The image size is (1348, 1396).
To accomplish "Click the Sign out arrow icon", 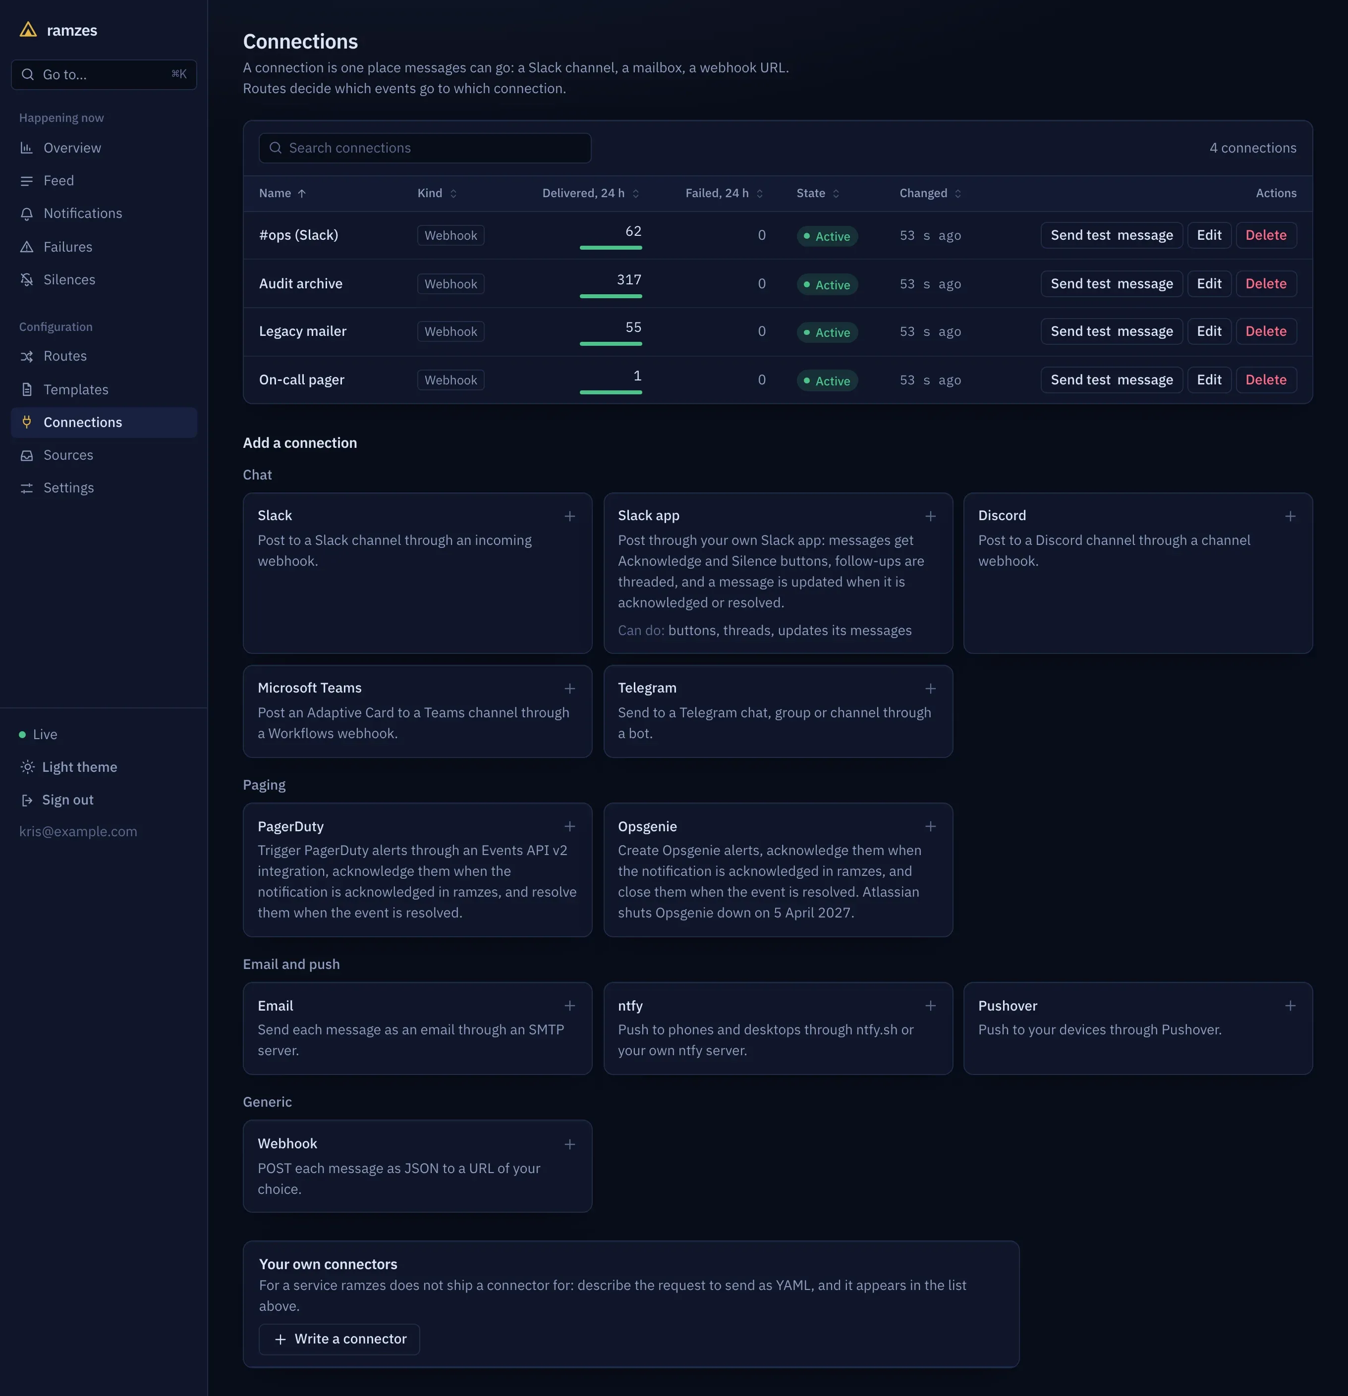I will point(26,800).
